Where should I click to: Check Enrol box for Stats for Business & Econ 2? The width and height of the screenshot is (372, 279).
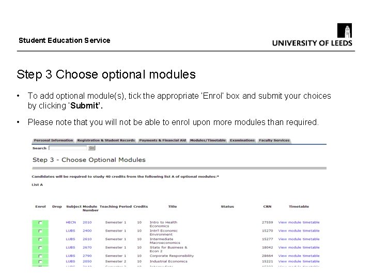(x=40, y=248)
